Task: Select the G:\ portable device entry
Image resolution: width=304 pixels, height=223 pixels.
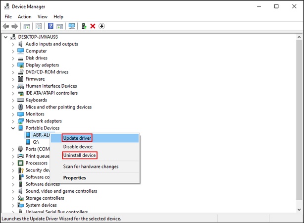Action: [36, 142]
